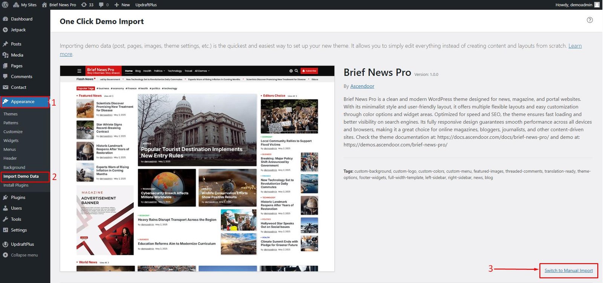Open the New content menu
This screenshot has height=283, width=603.
122,5
